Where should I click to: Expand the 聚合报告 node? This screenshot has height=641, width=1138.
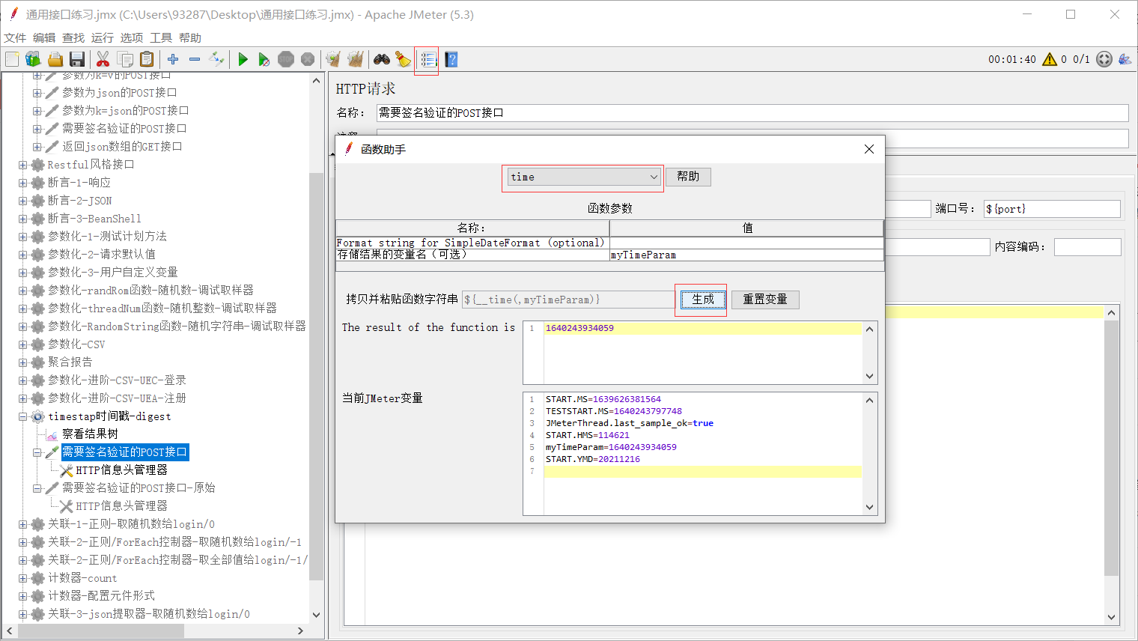pos(23,362)
